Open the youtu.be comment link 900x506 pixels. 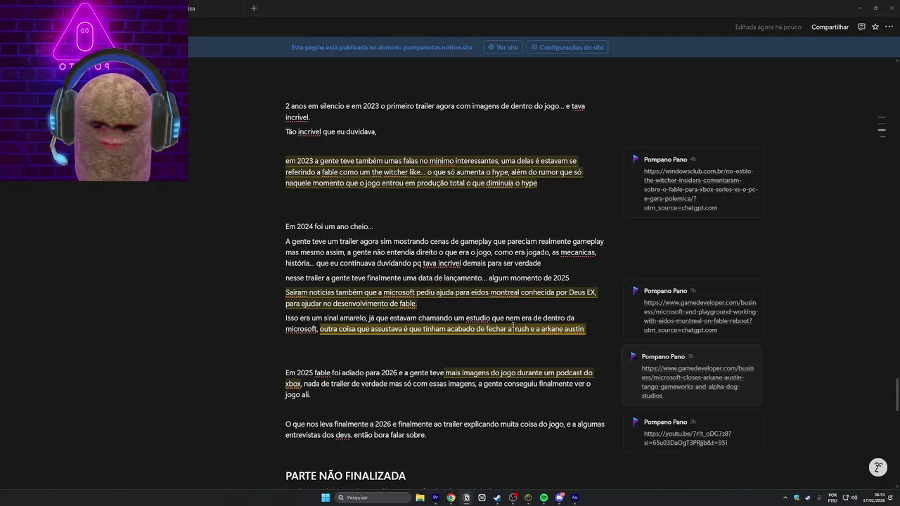tap(687, 439)
